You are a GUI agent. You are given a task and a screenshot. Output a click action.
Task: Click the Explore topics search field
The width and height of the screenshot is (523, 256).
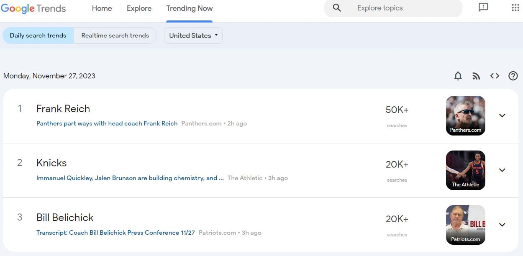tap(402, 8)
